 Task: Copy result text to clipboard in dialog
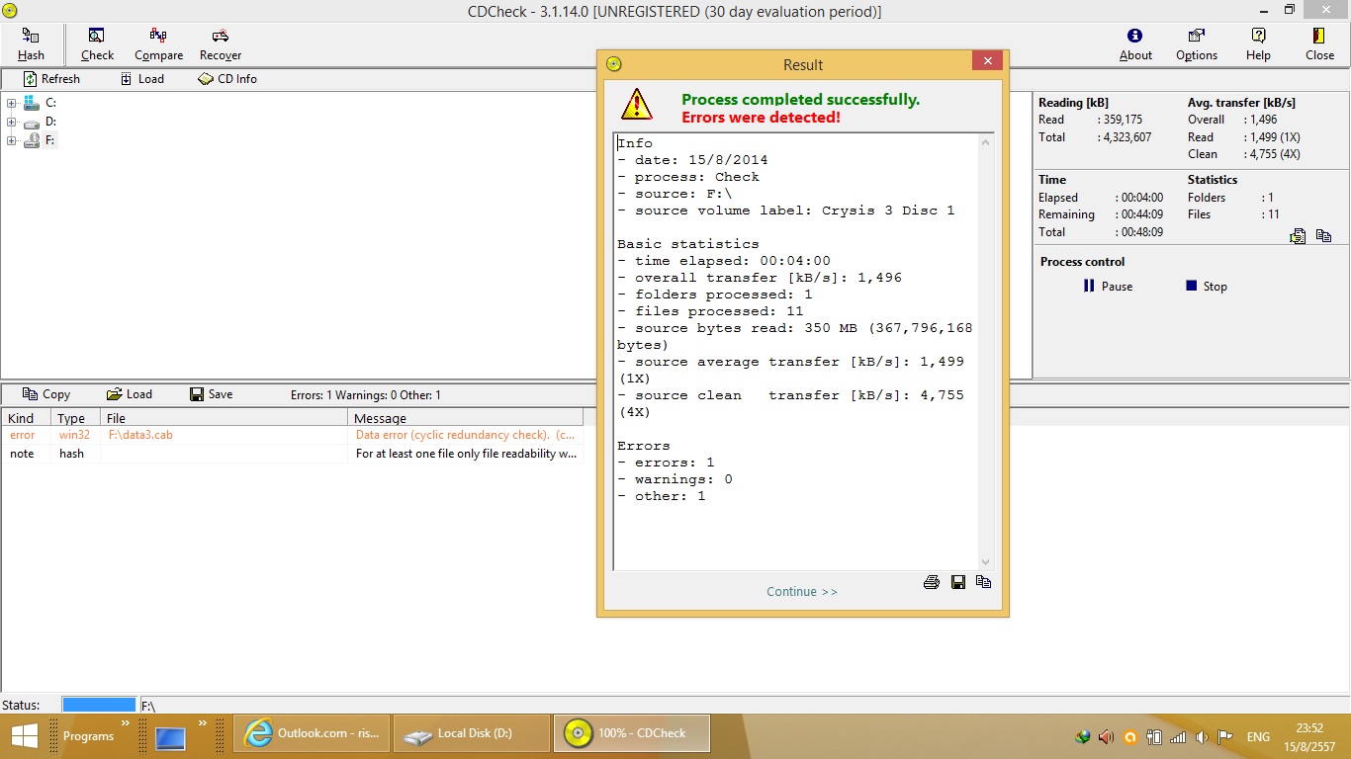pos(983,582)
